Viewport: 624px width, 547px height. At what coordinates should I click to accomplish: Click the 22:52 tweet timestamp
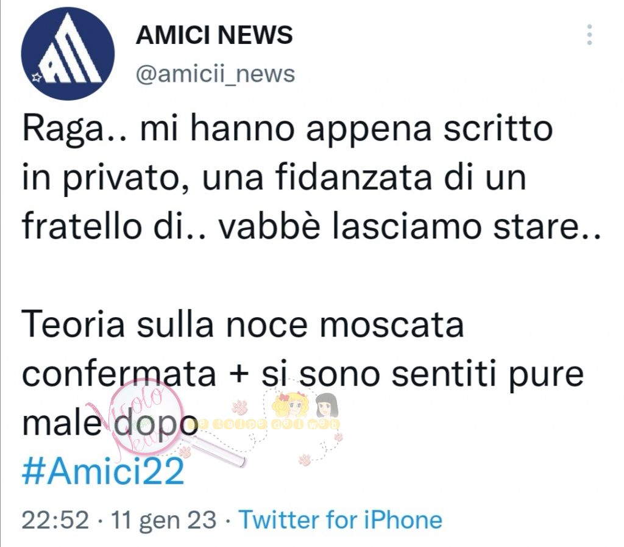55,520
